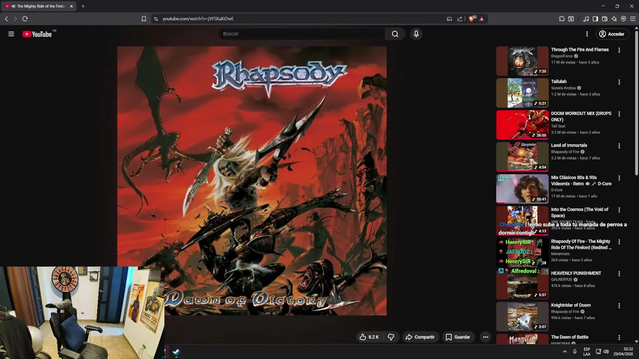This screenshot has width=639, height=359.
Task: Open options menu for DOOM WORKOUT MIX
Action: point(619,114)
